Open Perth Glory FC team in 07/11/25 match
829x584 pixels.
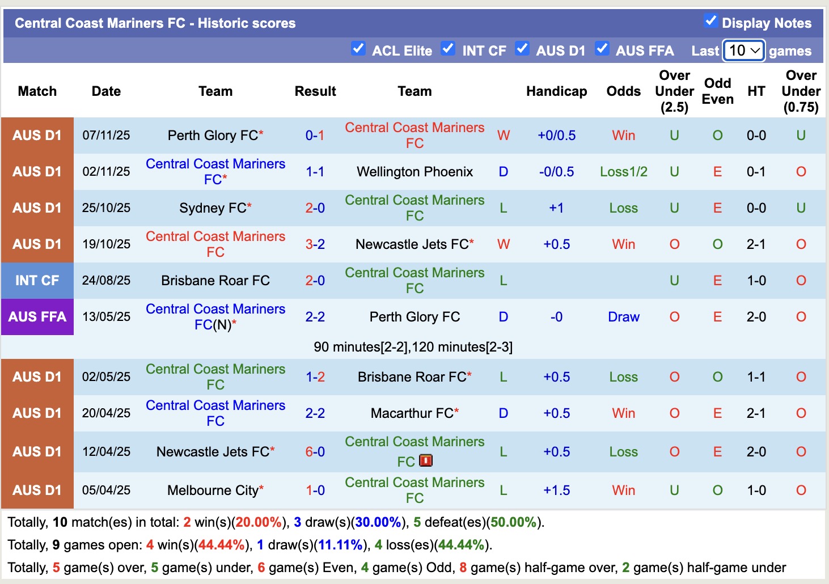213,136
